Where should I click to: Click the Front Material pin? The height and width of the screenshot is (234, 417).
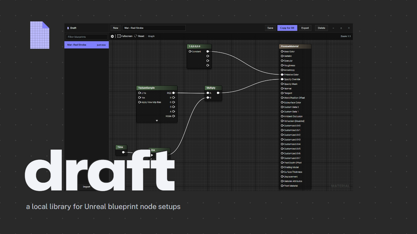click(x=282, y=186)
